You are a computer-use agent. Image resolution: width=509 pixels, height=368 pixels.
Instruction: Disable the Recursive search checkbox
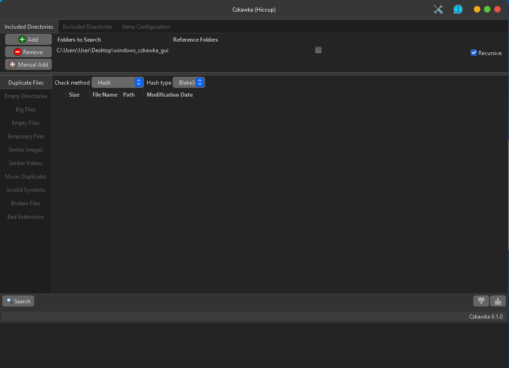(474, 53)
